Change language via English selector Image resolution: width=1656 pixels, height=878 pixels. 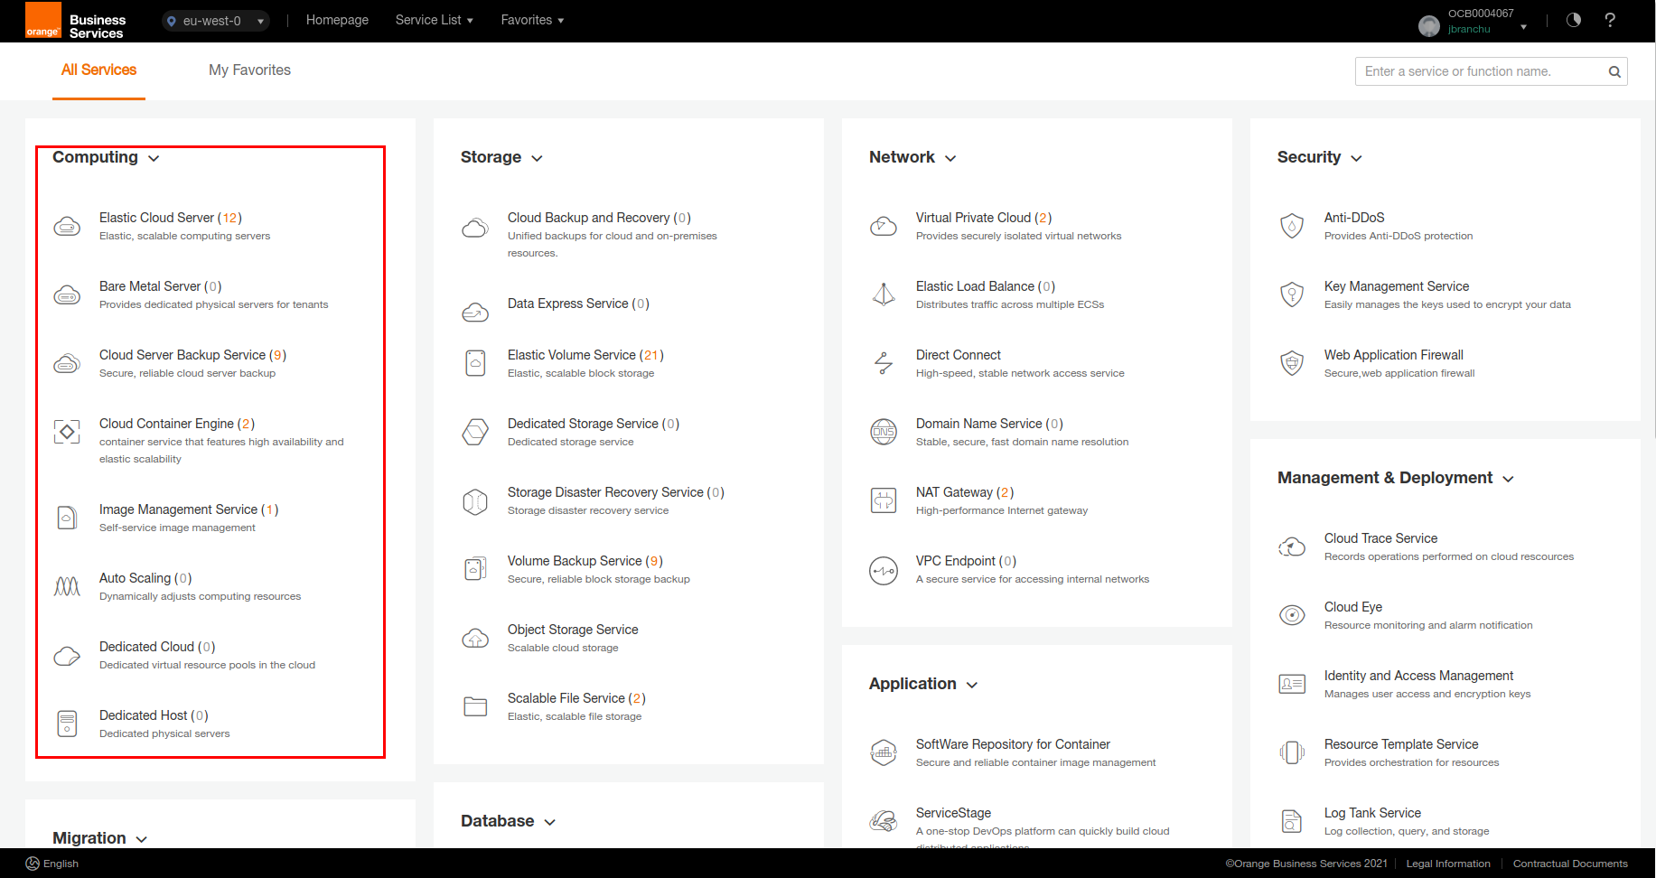click(x=52, y=864)
